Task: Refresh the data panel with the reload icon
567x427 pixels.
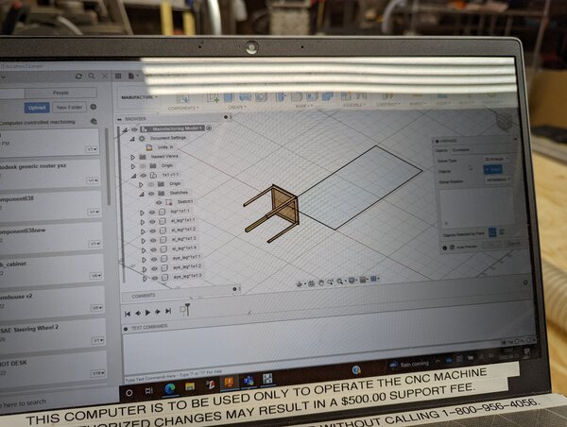Action: point(78,77)
